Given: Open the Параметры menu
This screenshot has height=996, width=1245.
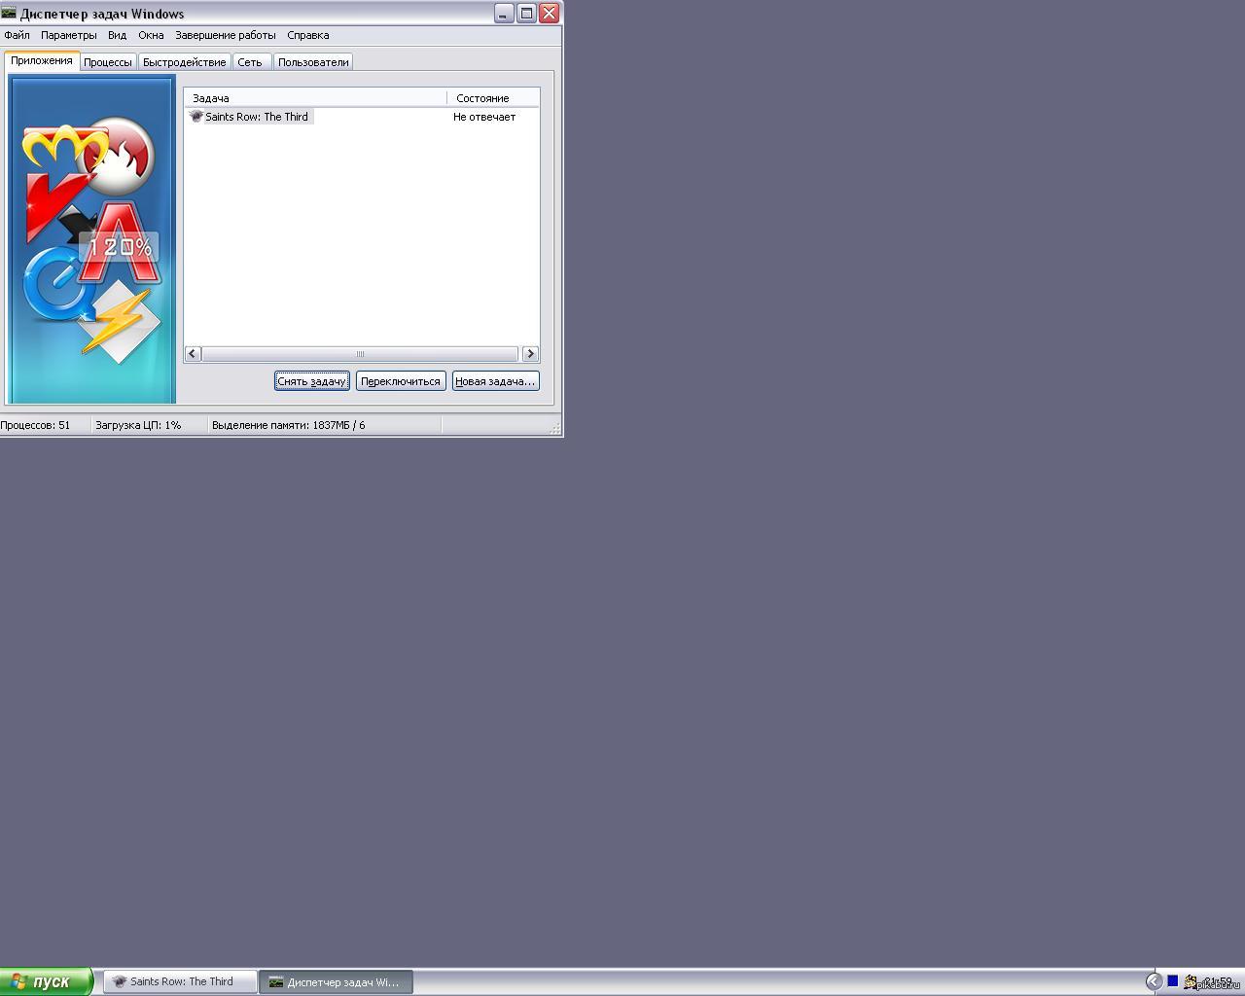Looking at the screenshot, I should 68,35.
